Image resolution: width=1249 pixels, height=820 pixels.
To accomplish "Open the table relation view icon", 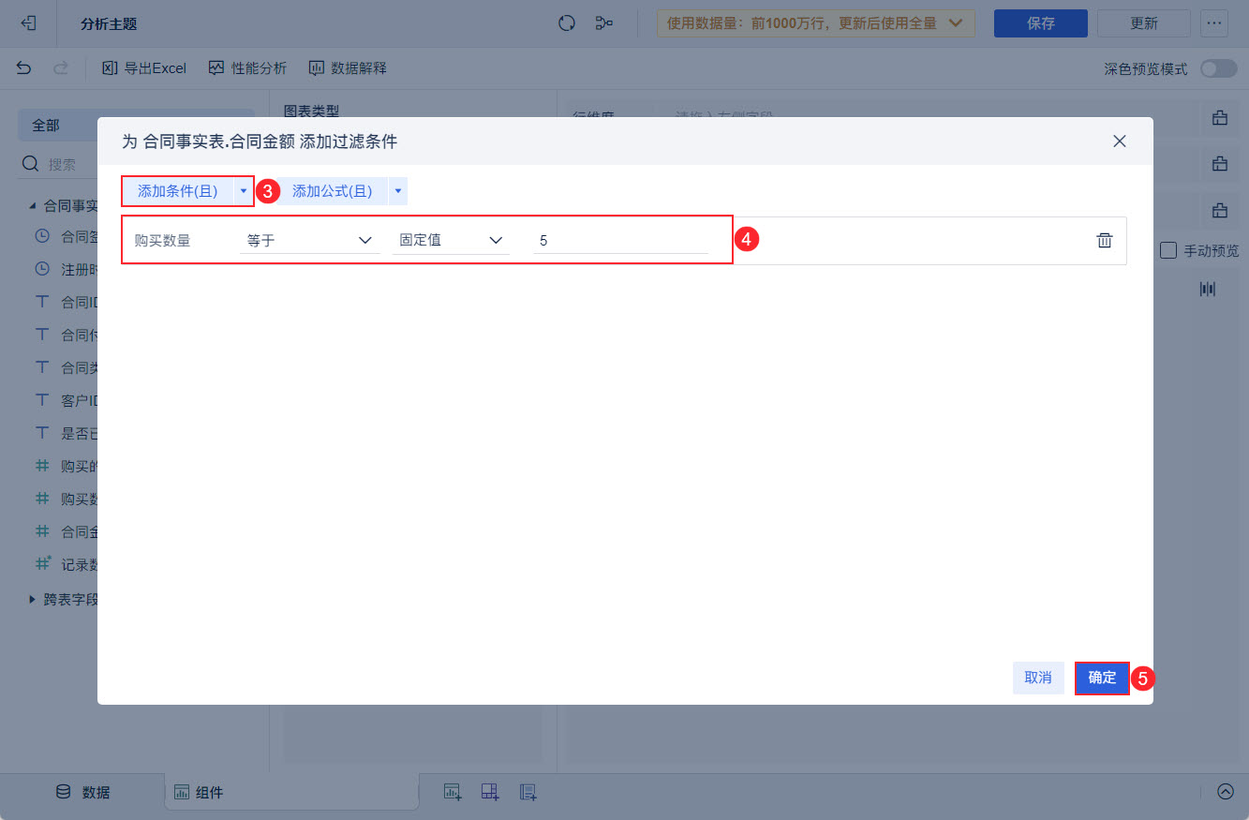I will [604, 23].
